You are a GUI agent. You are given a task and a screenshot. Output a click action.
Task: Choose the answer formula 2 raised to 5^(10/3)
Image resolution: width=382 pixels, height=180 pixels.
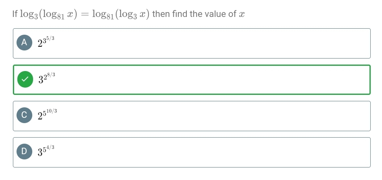47,114
